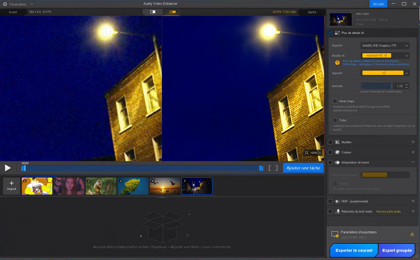Image resolution: width=420 pixels, height=260 pixels.
Task: Enable the Couleur checkbox
Action: pos(330,153)
